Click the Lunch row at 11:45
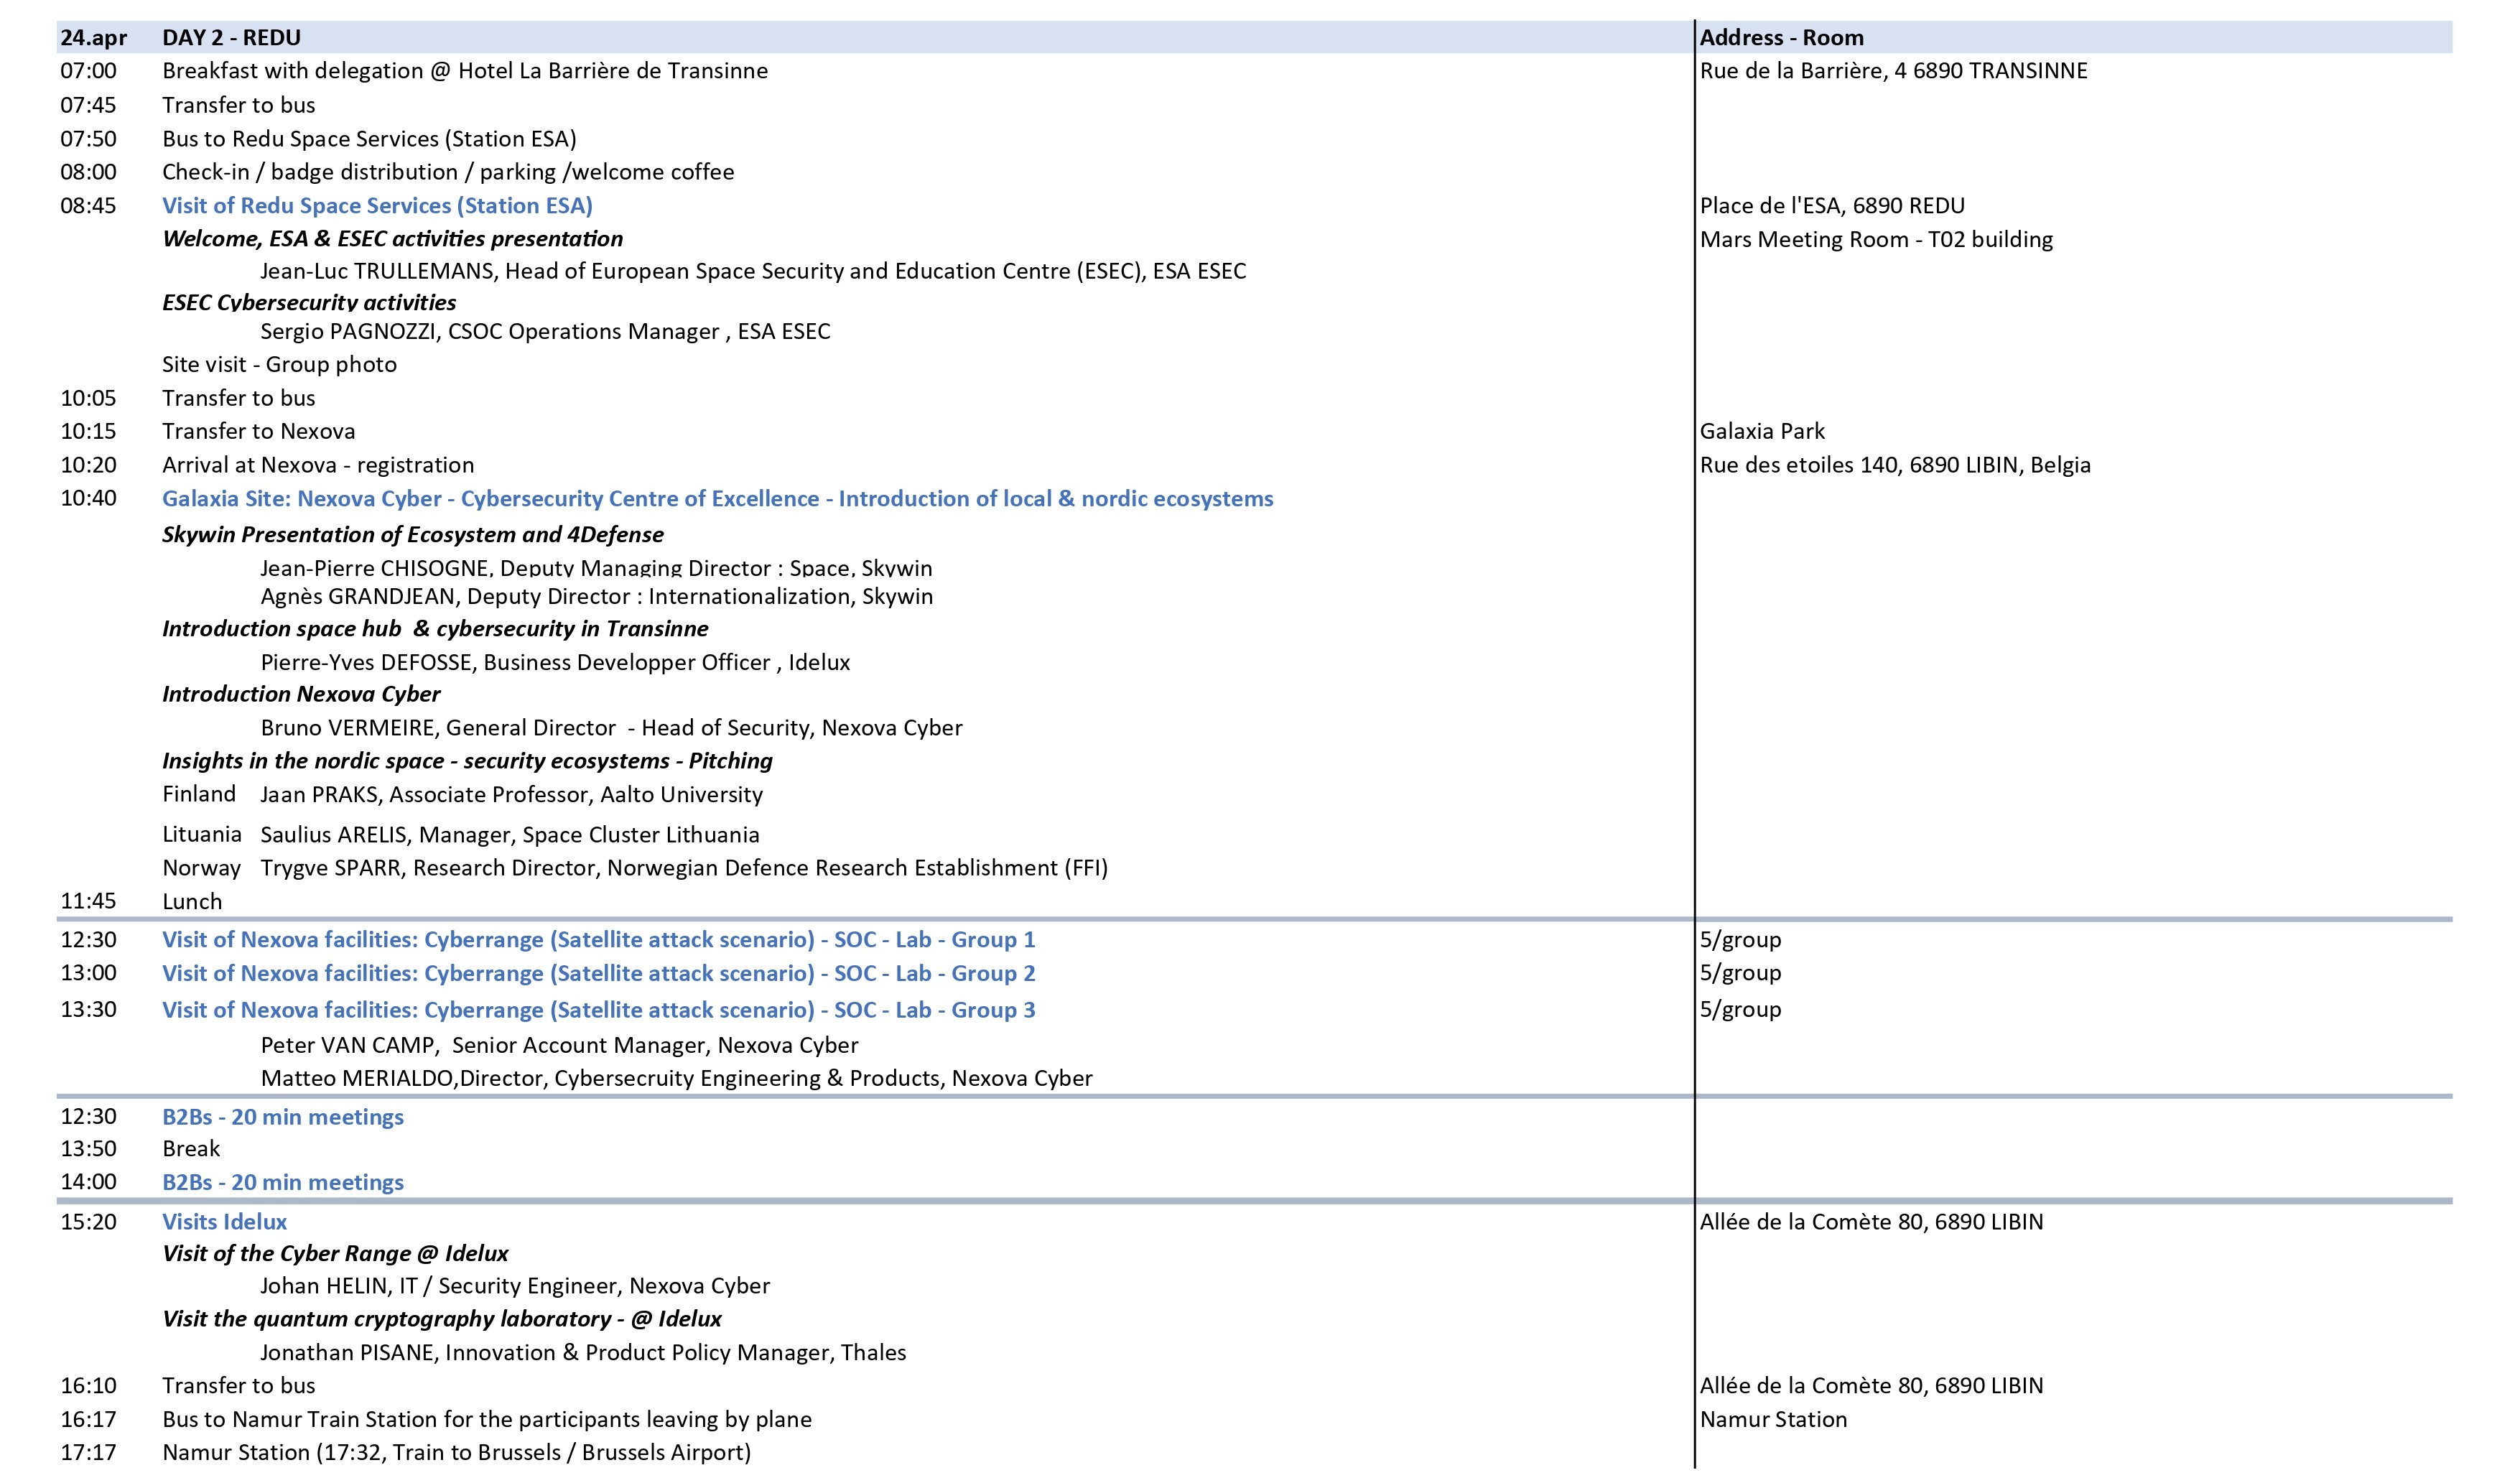The width and height of the screenshot is (2520, 1478). tap(192, 901)
